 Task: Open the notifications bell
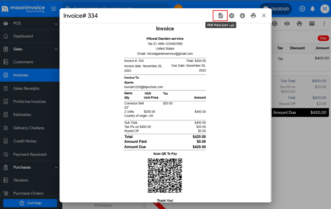(x=313, y=9)
